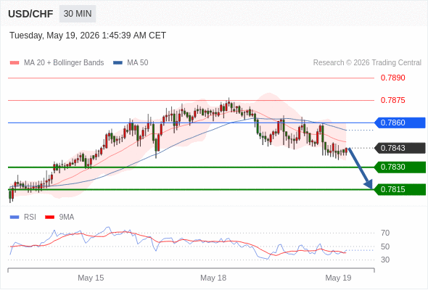The width and height of the screenshot is (428, 290).
Task: Click the May 18 date axis marker
Action: coord(213,278)
